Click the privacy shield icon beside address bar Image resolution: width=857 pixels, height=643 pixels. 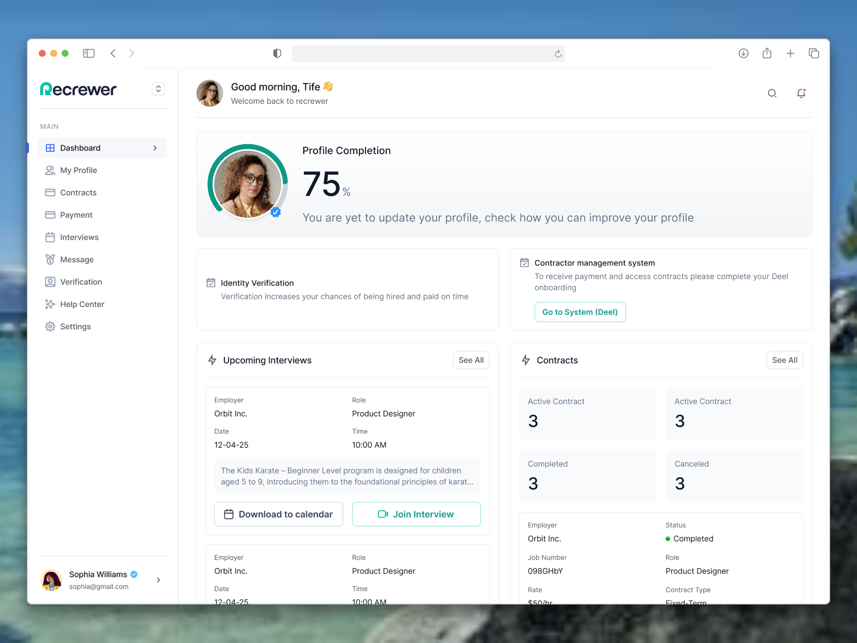coord(277,54)
